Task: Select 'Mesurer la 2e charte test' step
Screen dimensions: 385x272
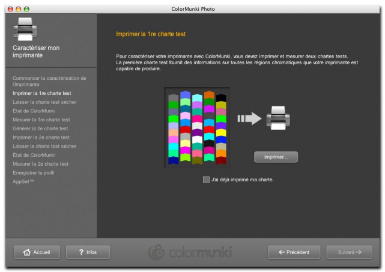Action: click(40, 164)
